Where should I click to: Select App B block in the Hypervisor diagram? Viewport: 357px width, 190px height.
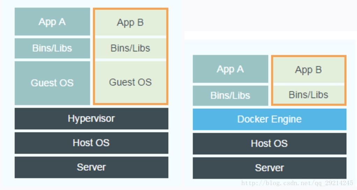130,23
